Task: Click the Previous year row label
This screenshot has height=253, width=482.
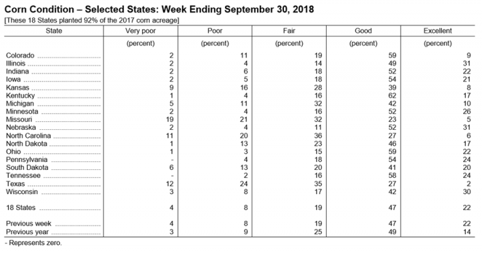Action: point(27,232)
